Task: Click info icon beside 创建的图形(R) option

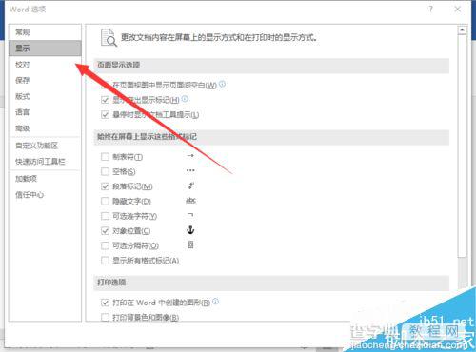Action: (216, 302)
